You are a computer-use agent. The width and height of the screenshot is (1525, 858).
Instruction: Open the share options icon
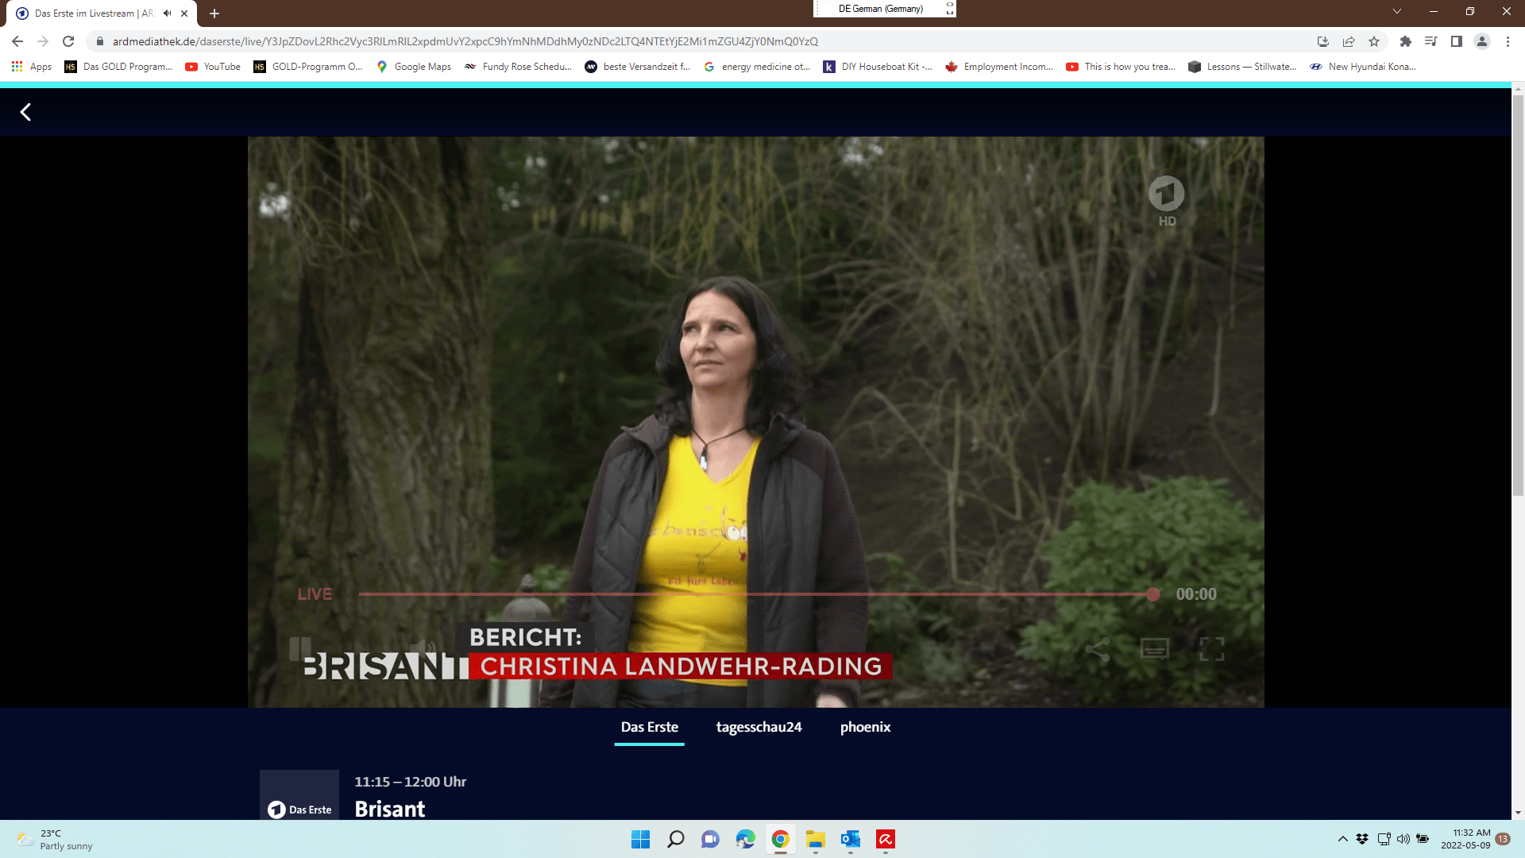(1098, 649)
